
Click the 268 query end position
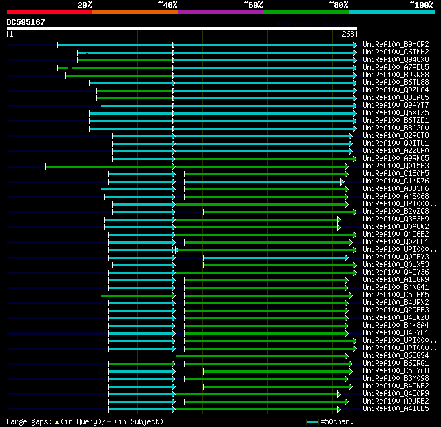tap(348, 34)
